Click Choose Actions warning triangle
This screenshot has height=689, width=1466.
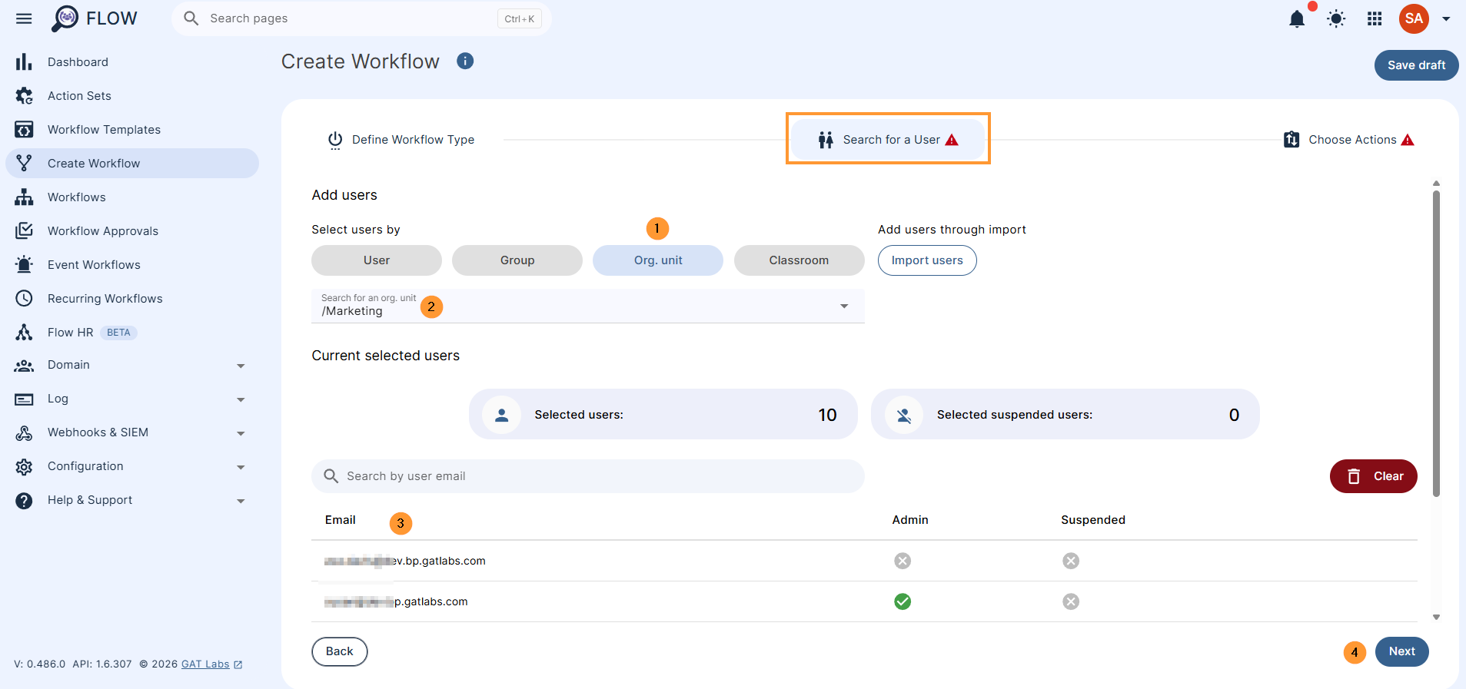coord(1408,140)
